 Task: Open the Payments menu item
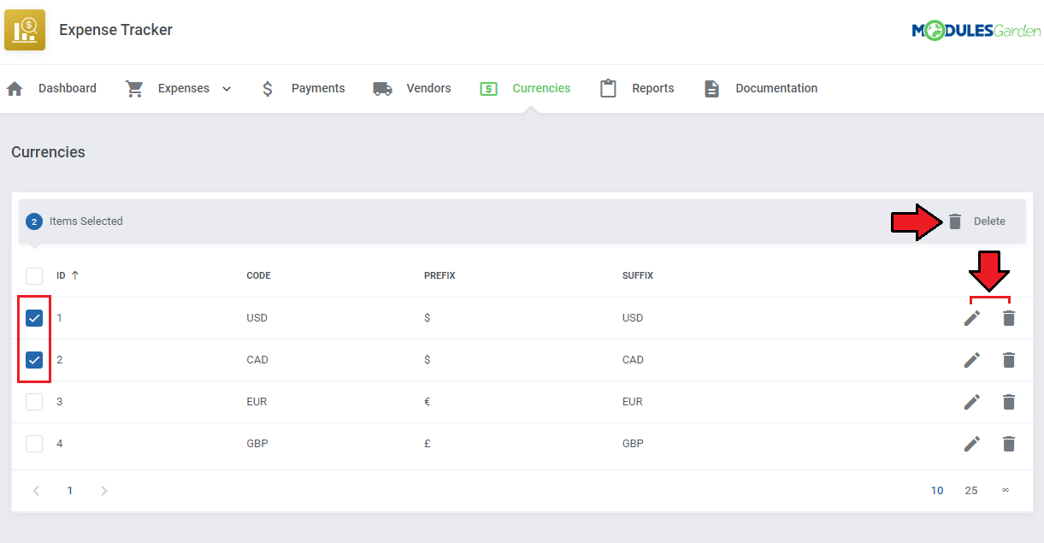point(318,88)
